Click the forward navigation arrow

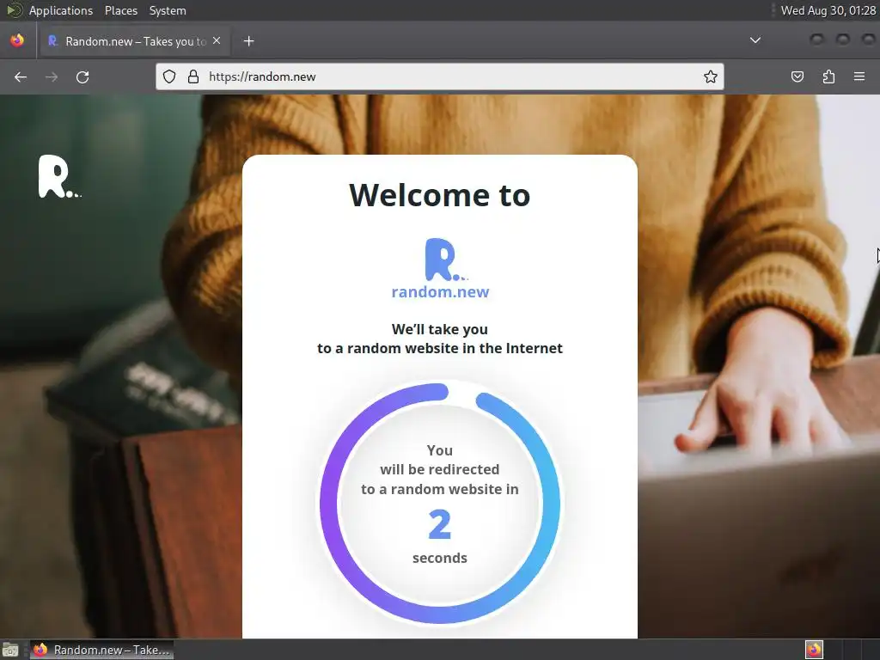tap(52, 76)
